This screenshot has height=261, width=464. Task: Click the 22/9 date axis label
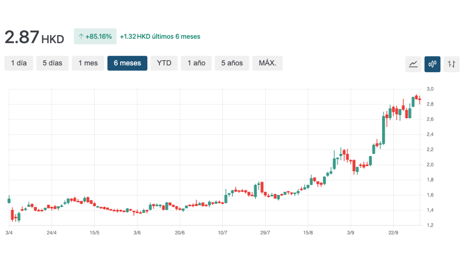click(x=393, y=232)
